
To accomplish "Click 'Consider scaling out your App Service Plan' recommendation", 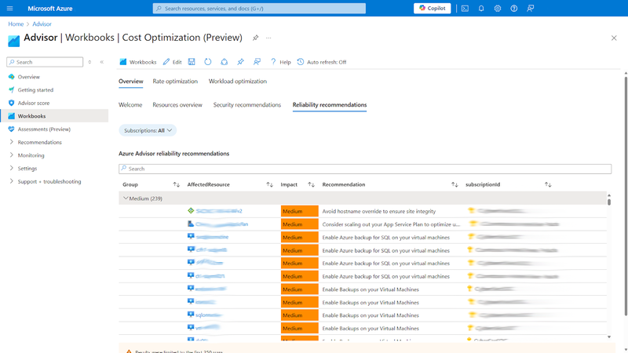I will pos(391,224).
